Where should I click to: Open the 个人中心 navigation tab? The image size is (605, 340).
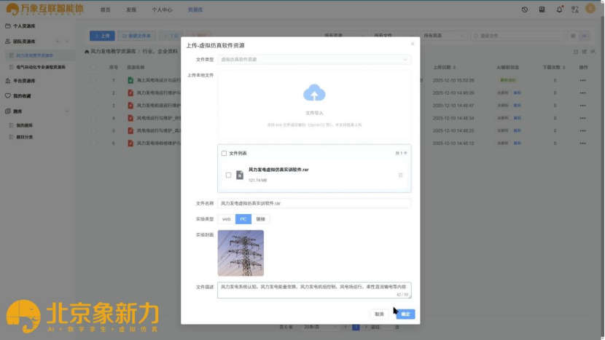162,10
